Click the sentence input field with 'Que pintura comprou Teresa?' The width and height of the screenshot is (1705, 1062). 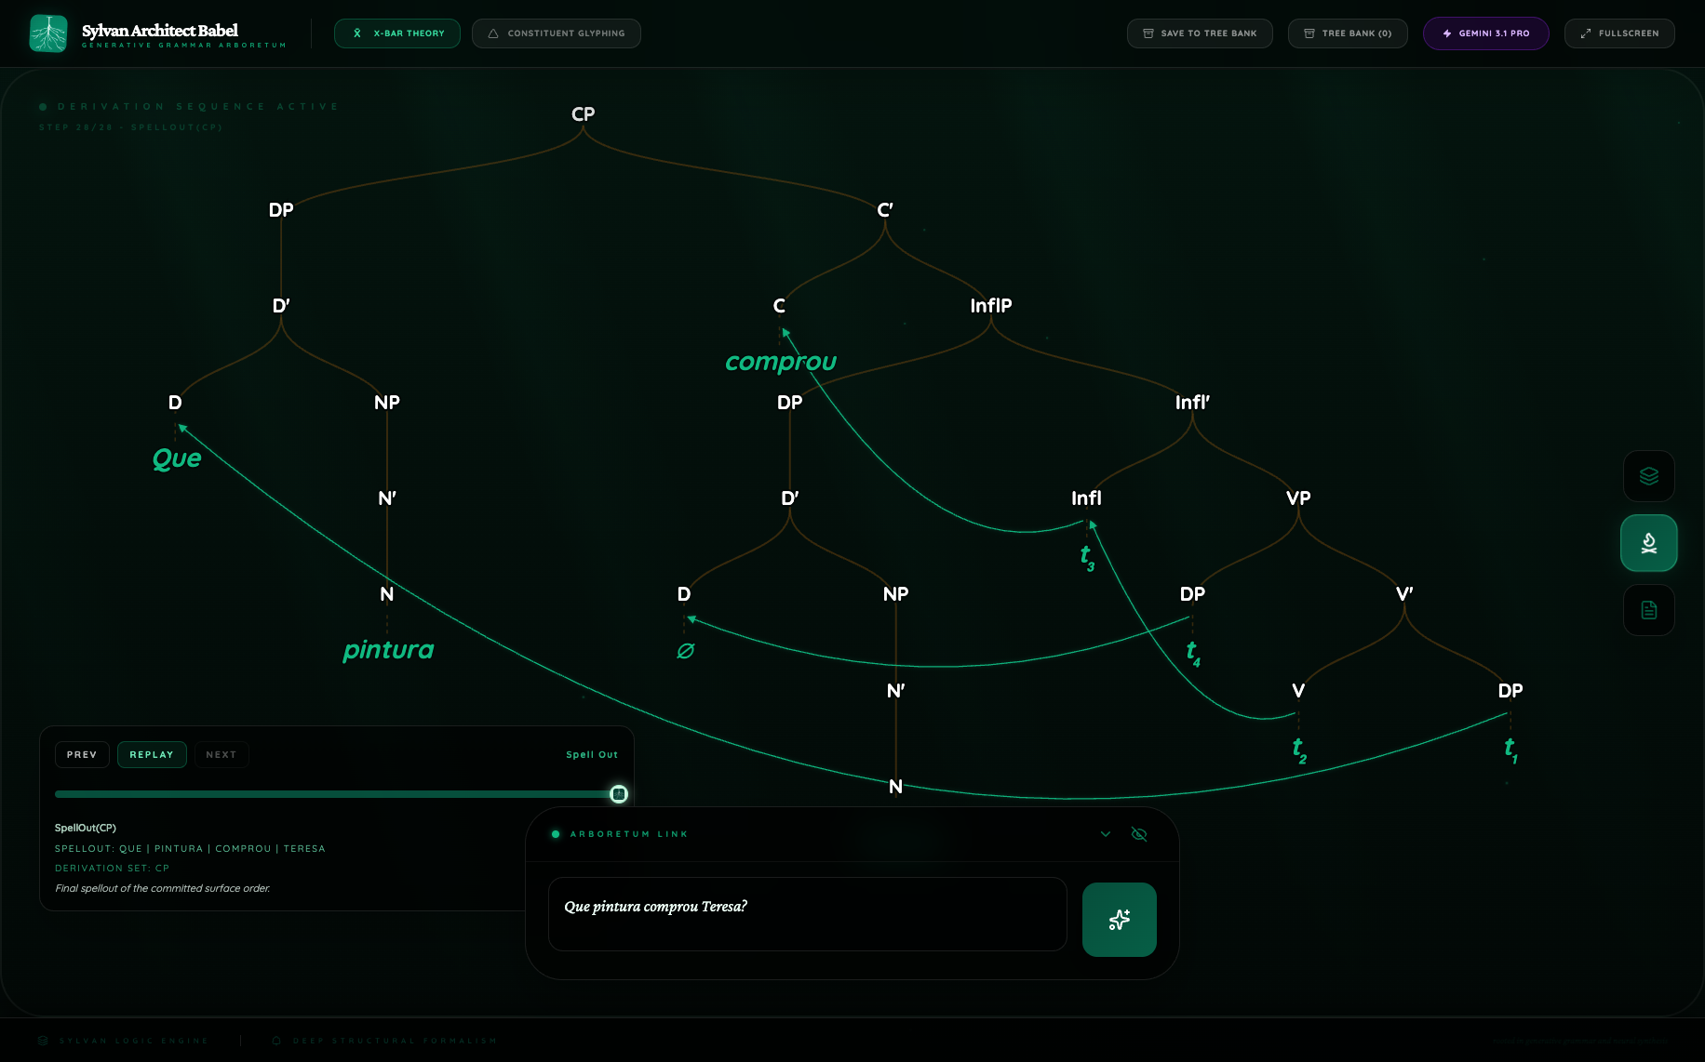807,914
